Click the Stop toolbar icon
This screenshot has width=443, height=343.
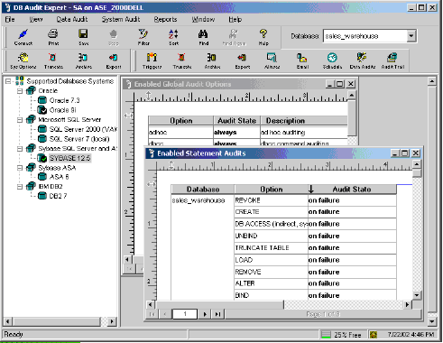[114, 37]
